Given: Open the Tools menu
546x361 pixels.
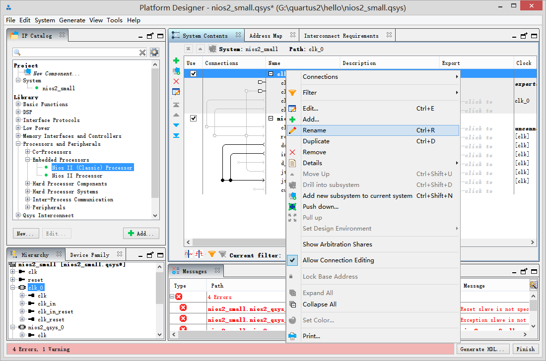Looking at the screenshot, I should click(x=115, y=20).
